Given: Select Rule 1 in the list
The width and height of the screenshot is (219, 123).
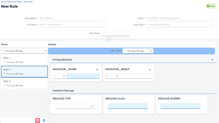Looking at the screenshot, I should tap(24, 60).
